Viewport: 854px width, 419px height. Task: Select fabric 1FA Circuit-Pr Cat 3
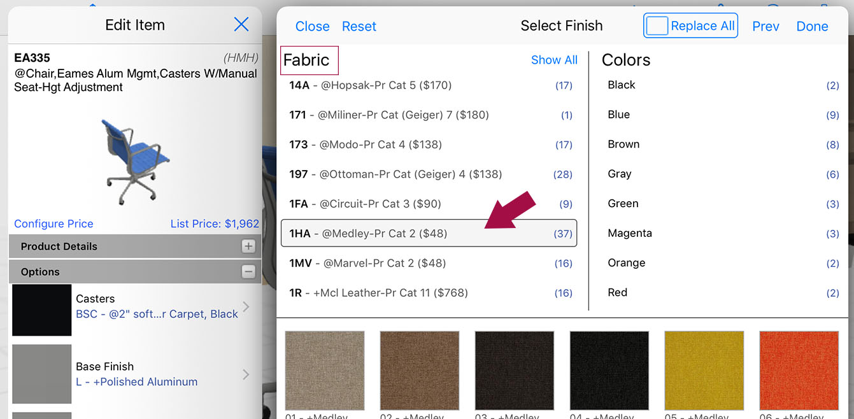pyautogui.click(x=429, y=204)
